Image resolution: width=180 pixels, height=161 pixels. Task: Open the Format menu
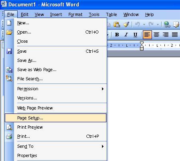pos(75,14)
